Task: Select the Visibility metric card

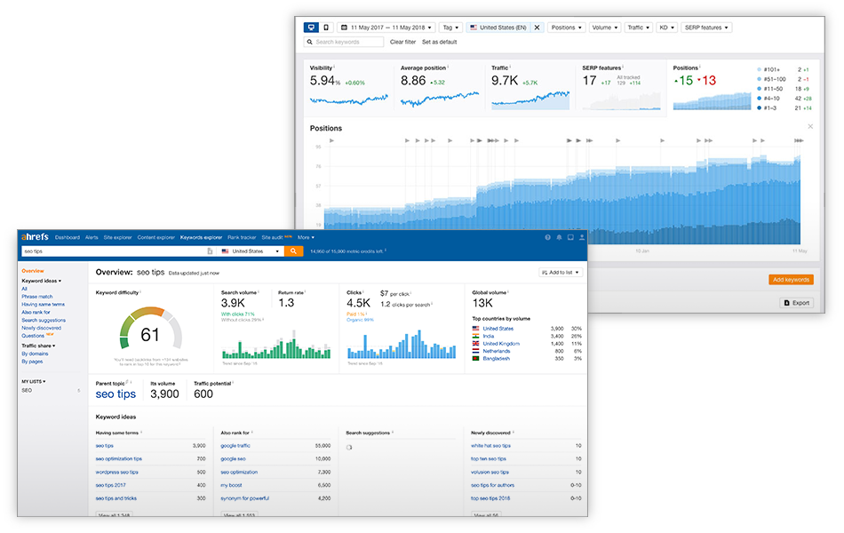Action: [349, 87]
